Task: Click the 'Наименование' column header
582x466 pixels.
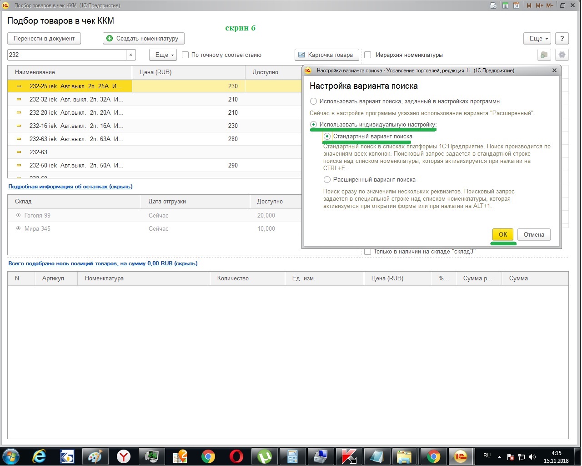Action: coord(35,72)
